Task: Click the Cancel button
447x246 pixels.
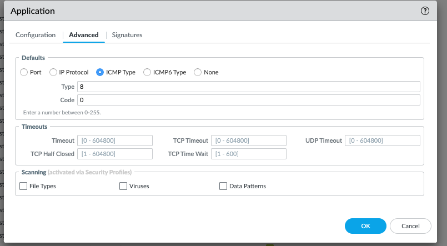Action: click(x=410, y=226)
